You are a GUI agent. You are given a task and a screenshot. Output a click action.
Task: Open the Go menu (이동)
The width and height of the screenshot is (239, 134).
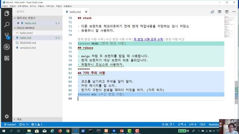[x=41, y=6]
